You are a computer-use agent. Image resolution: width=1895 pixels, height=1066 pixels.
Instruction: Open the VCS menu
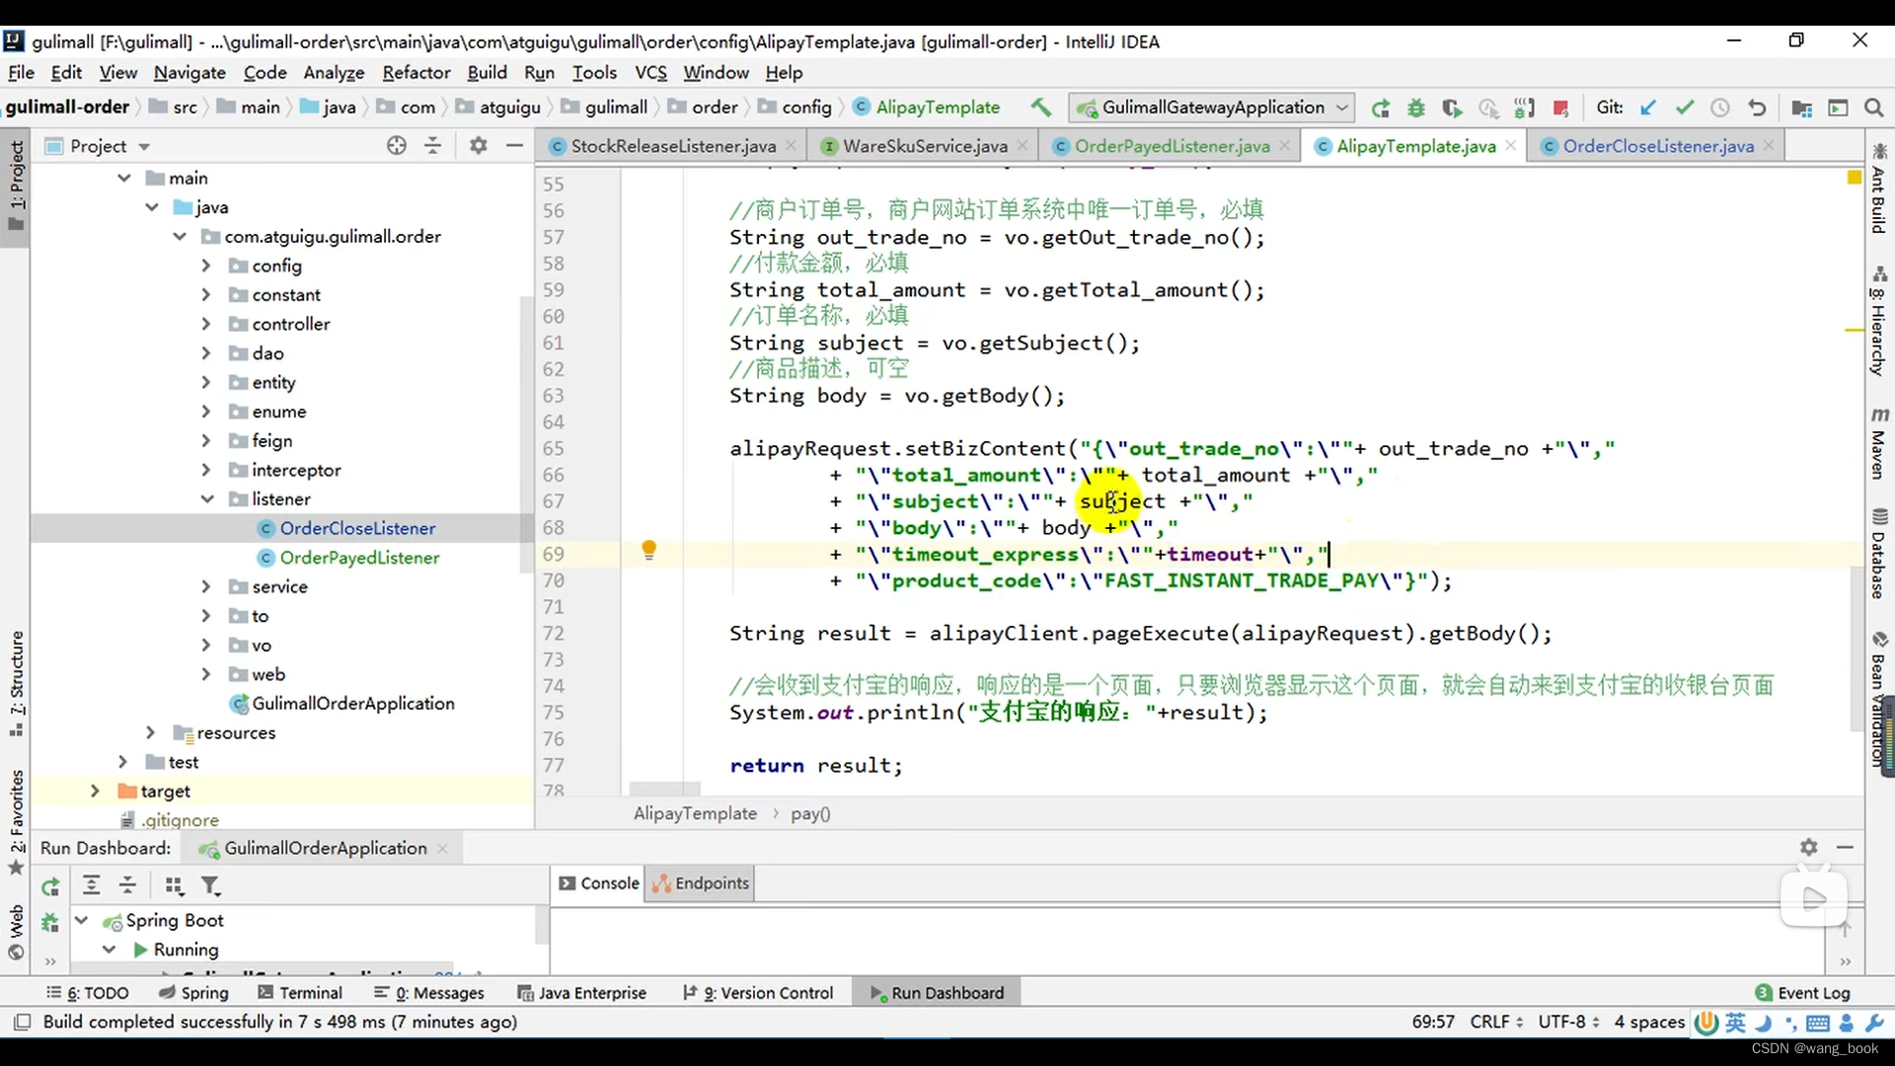click(x=650, y=72)
